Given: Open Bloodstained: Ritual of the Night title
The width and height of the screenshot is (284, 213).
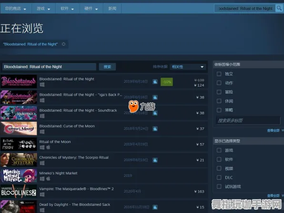Looking at the screenshot, I should [x=67, y=79].
